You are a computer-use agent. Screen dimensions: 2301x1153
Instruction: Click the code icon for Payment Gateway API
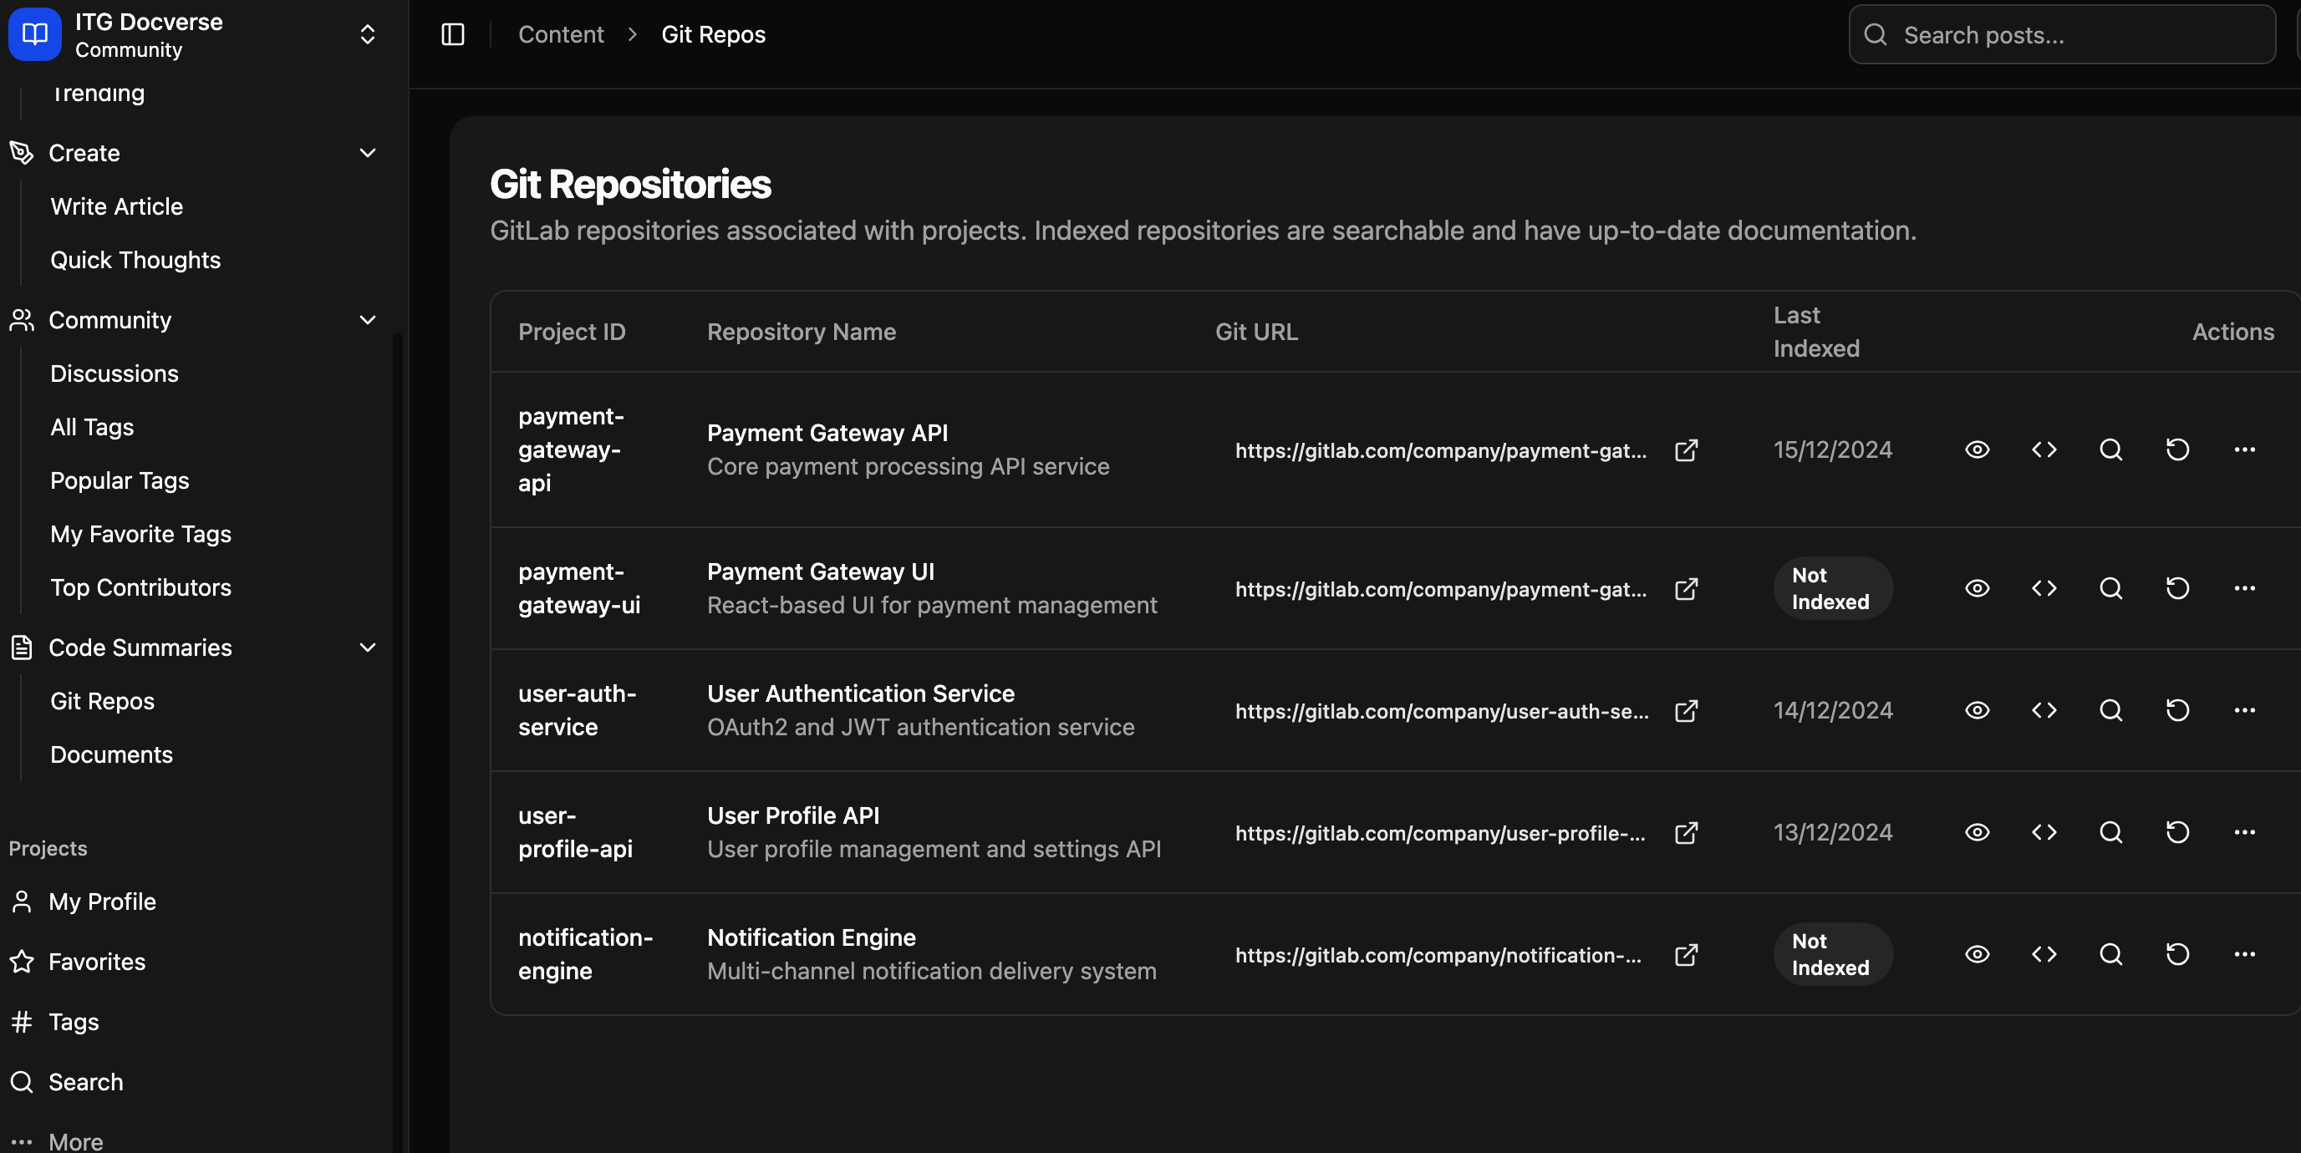point(2044,450)
